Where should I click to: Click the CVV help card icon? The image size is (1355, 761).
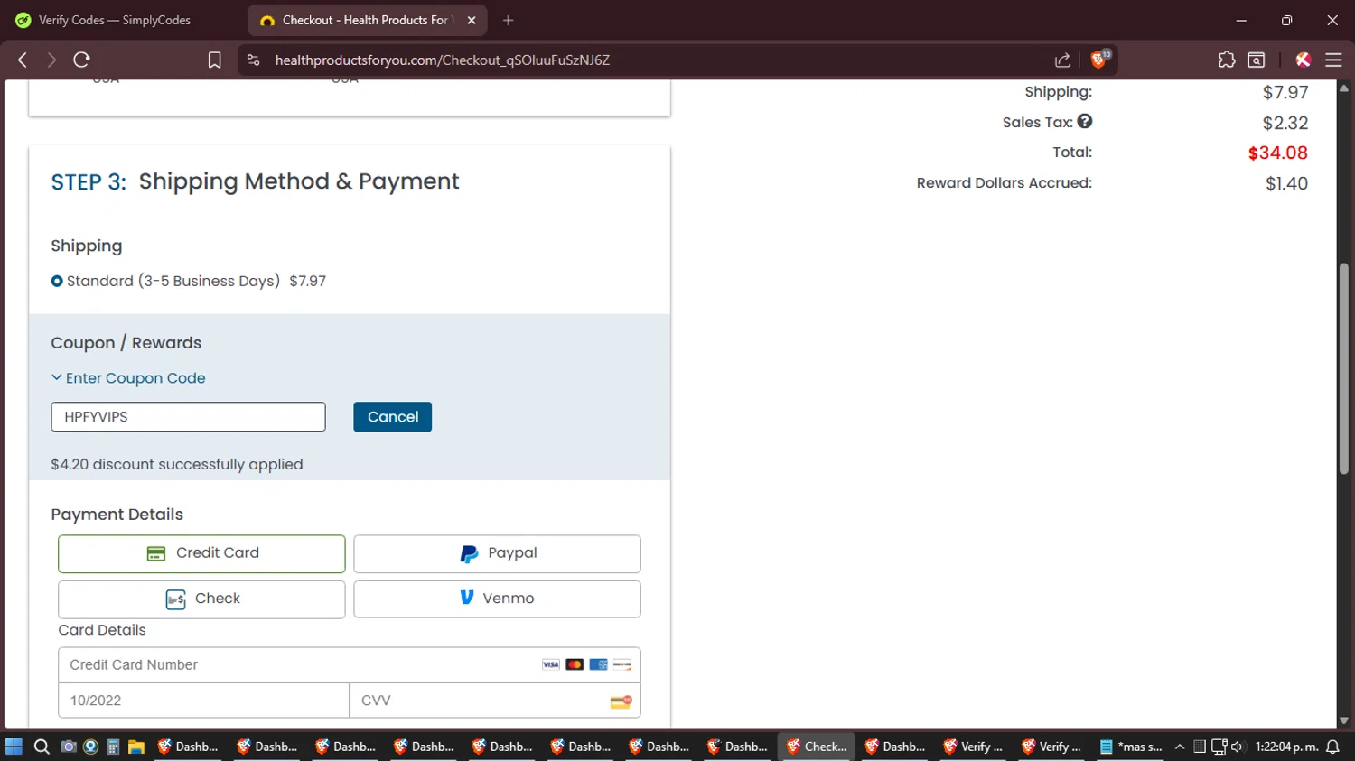621,701
